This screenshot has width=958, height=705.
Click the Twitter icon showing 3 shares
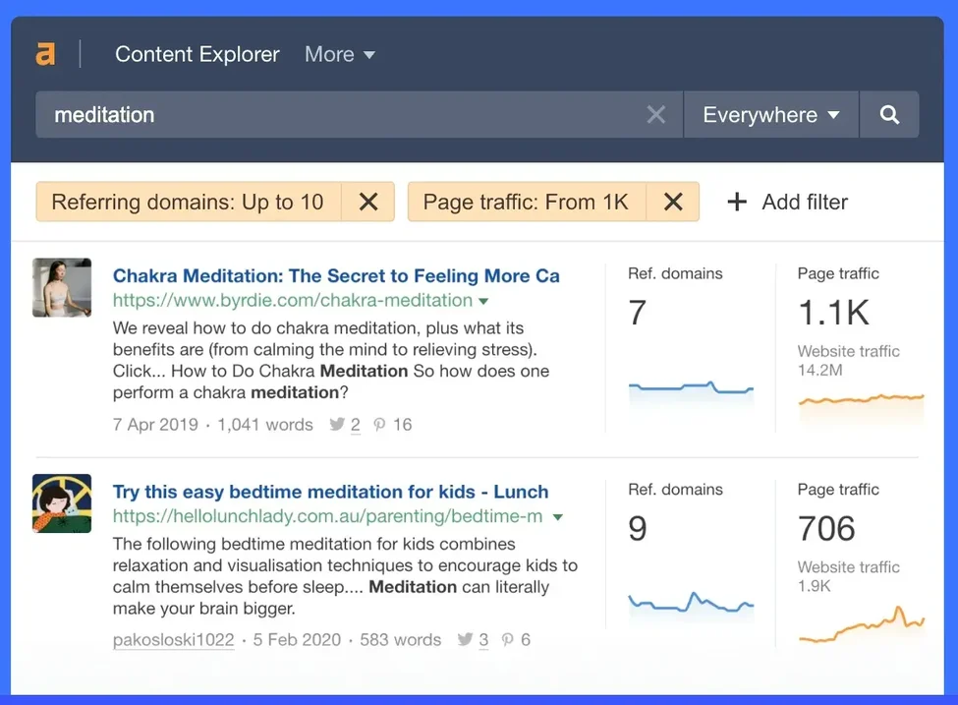(464, 639)
